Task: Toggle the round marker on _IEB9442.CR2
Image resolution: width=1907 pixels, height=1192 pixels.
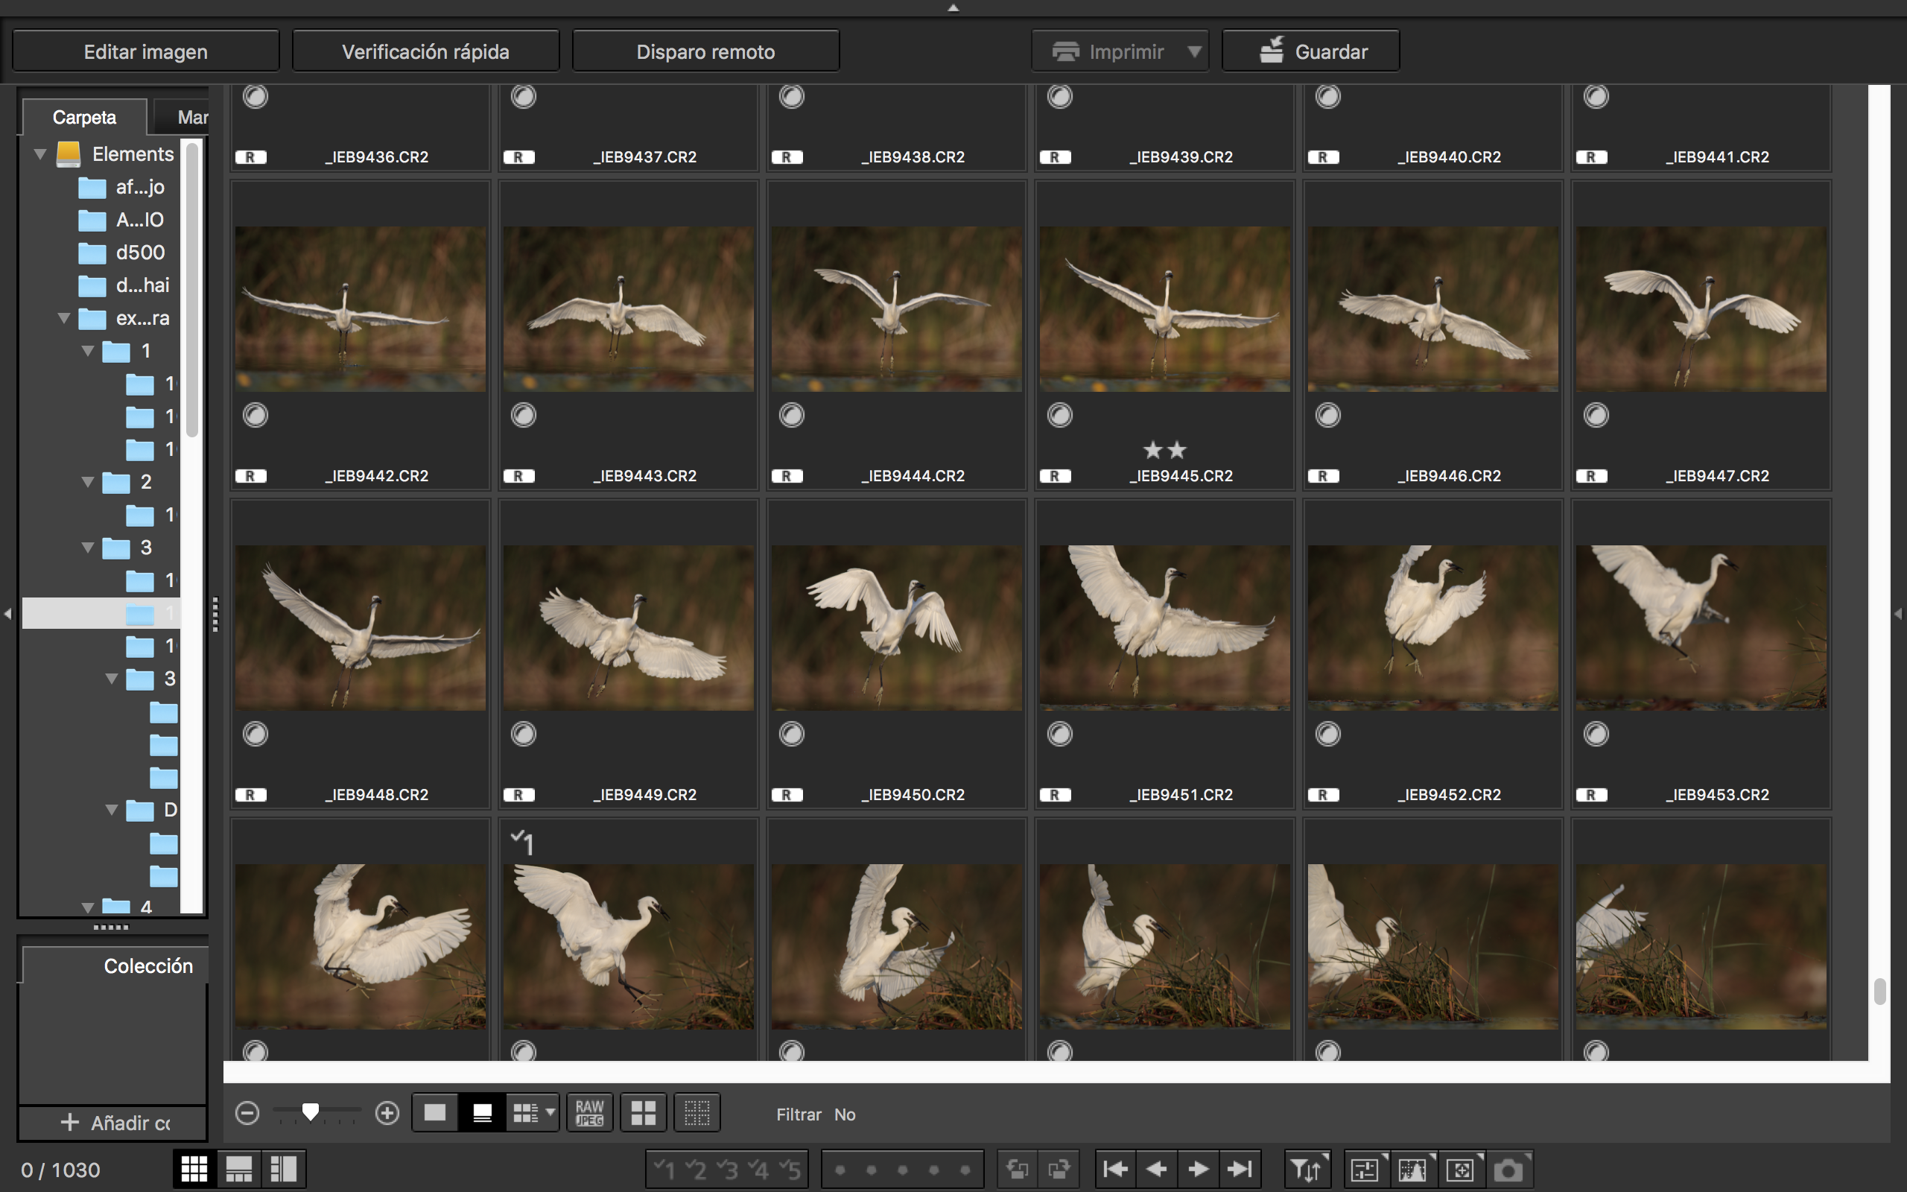Action: tap(256, 415)
